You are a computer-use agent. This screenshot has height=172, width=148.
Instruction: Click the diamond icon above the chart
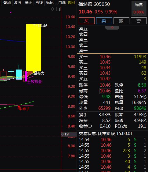(52, 9)
